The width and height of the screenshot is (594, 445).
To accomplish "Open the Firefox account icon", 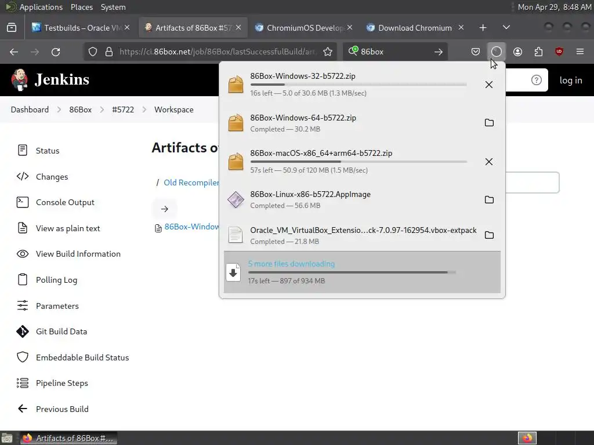I will [x=517, y=52].
